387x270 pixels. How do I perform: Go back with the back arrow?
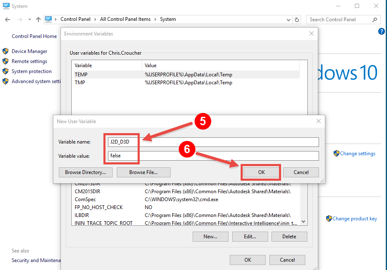tap(8, 20)
